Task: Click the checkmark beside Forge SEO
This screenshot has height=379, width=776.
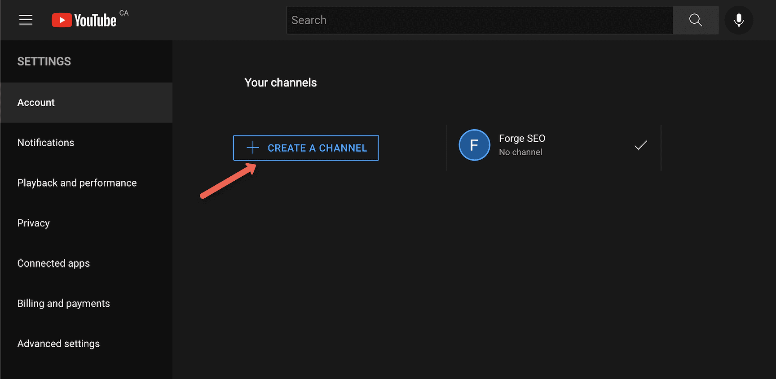Action: (x=640, y=145)
